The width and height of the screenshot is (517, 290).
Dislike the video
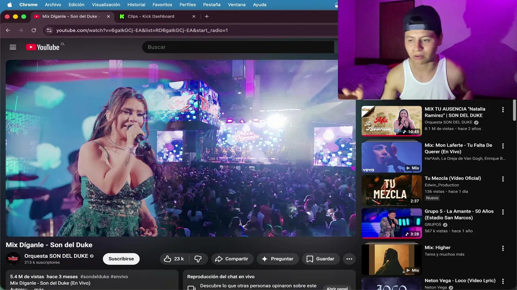pyautogui.click(x=198, y=259)
